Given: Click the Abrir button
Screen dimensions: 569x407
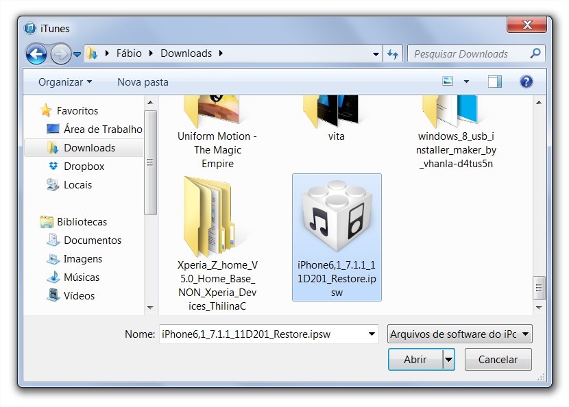Looking at the screenshot, I should [415, 360].
